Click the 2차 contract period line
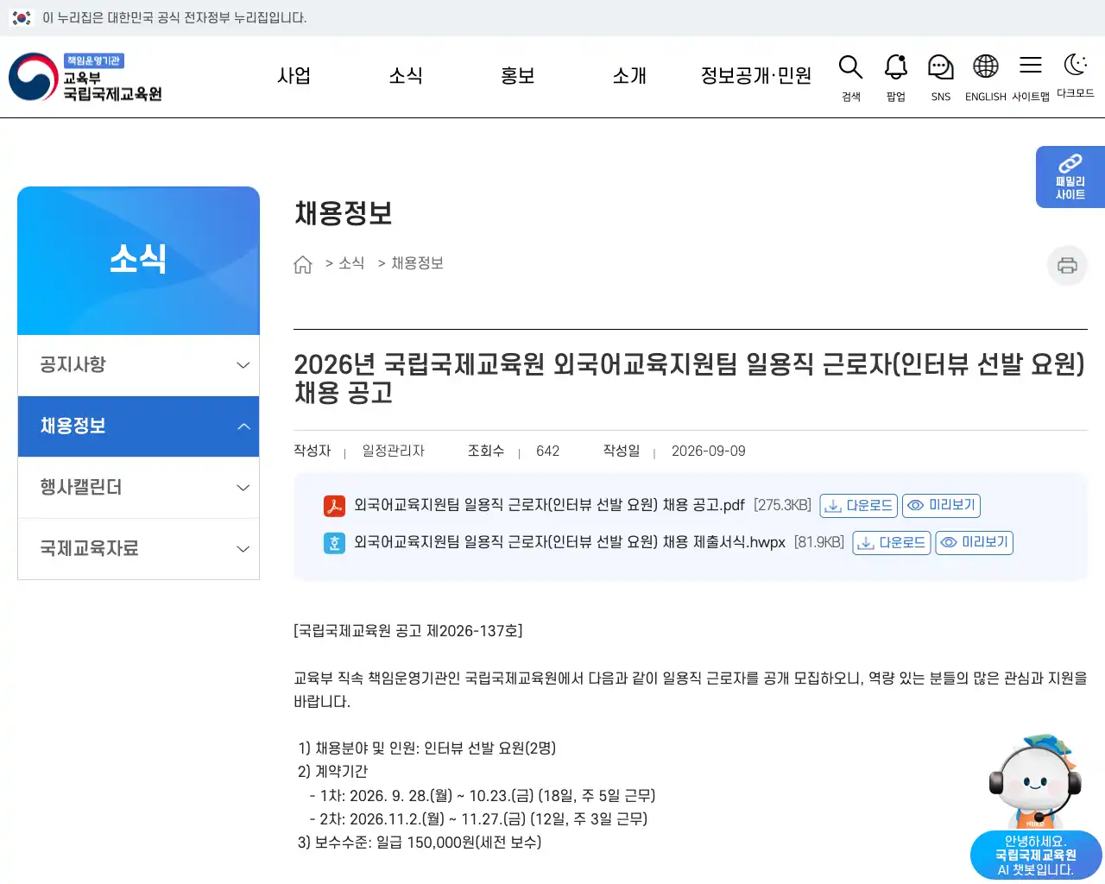 click(478, 819)
